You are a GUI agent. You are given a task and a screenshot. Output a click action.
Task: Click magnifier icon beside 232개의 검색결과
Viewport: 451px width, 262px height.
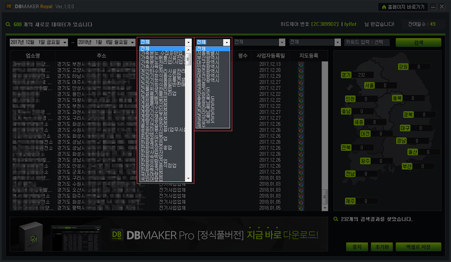click(x=336, y=219)
